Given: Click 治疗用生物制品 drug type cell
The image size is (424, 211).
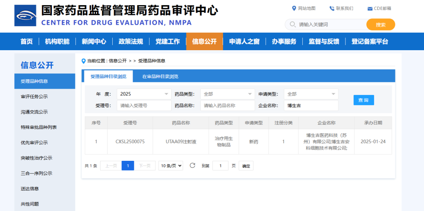Looking at the screenshot, I should click(x=224, y=142).
